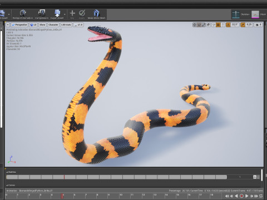This screenshot has width=267, height=200.
Task: Toggle grid snapping in the viewport
Action: [x=218, y=24]
